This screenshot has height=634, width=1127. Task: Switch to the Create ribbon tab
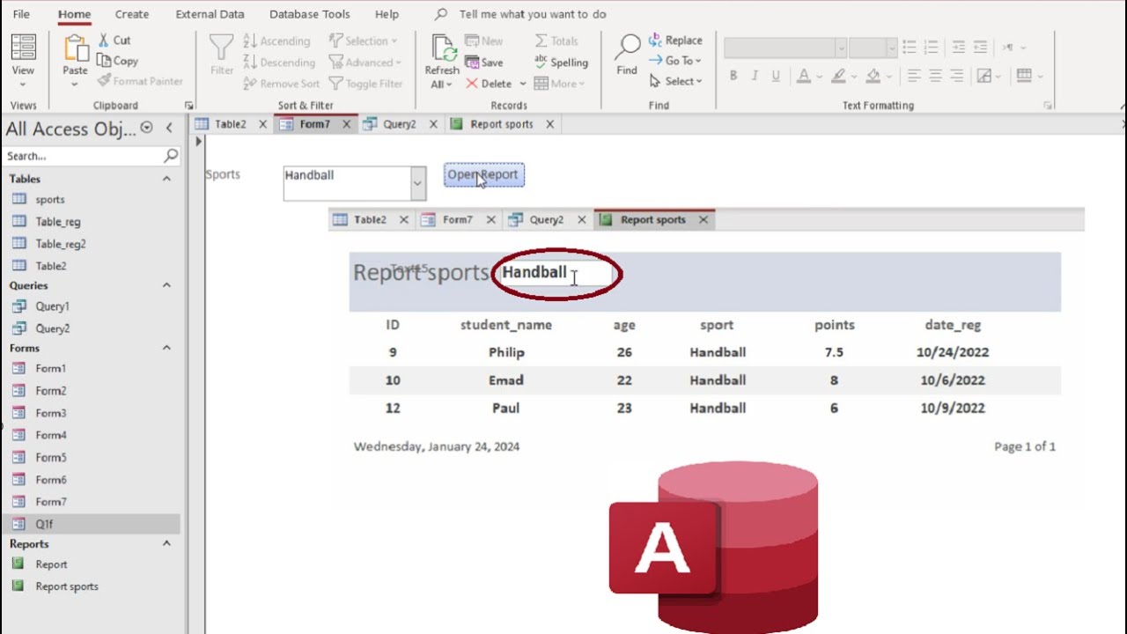(x=132, y=14)
